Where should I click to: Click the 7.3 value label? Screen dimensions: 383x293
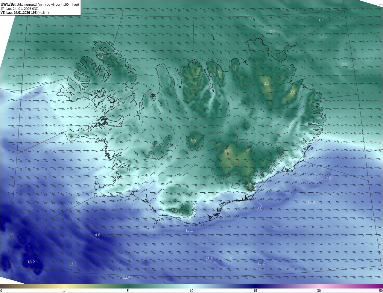point(344,65)
